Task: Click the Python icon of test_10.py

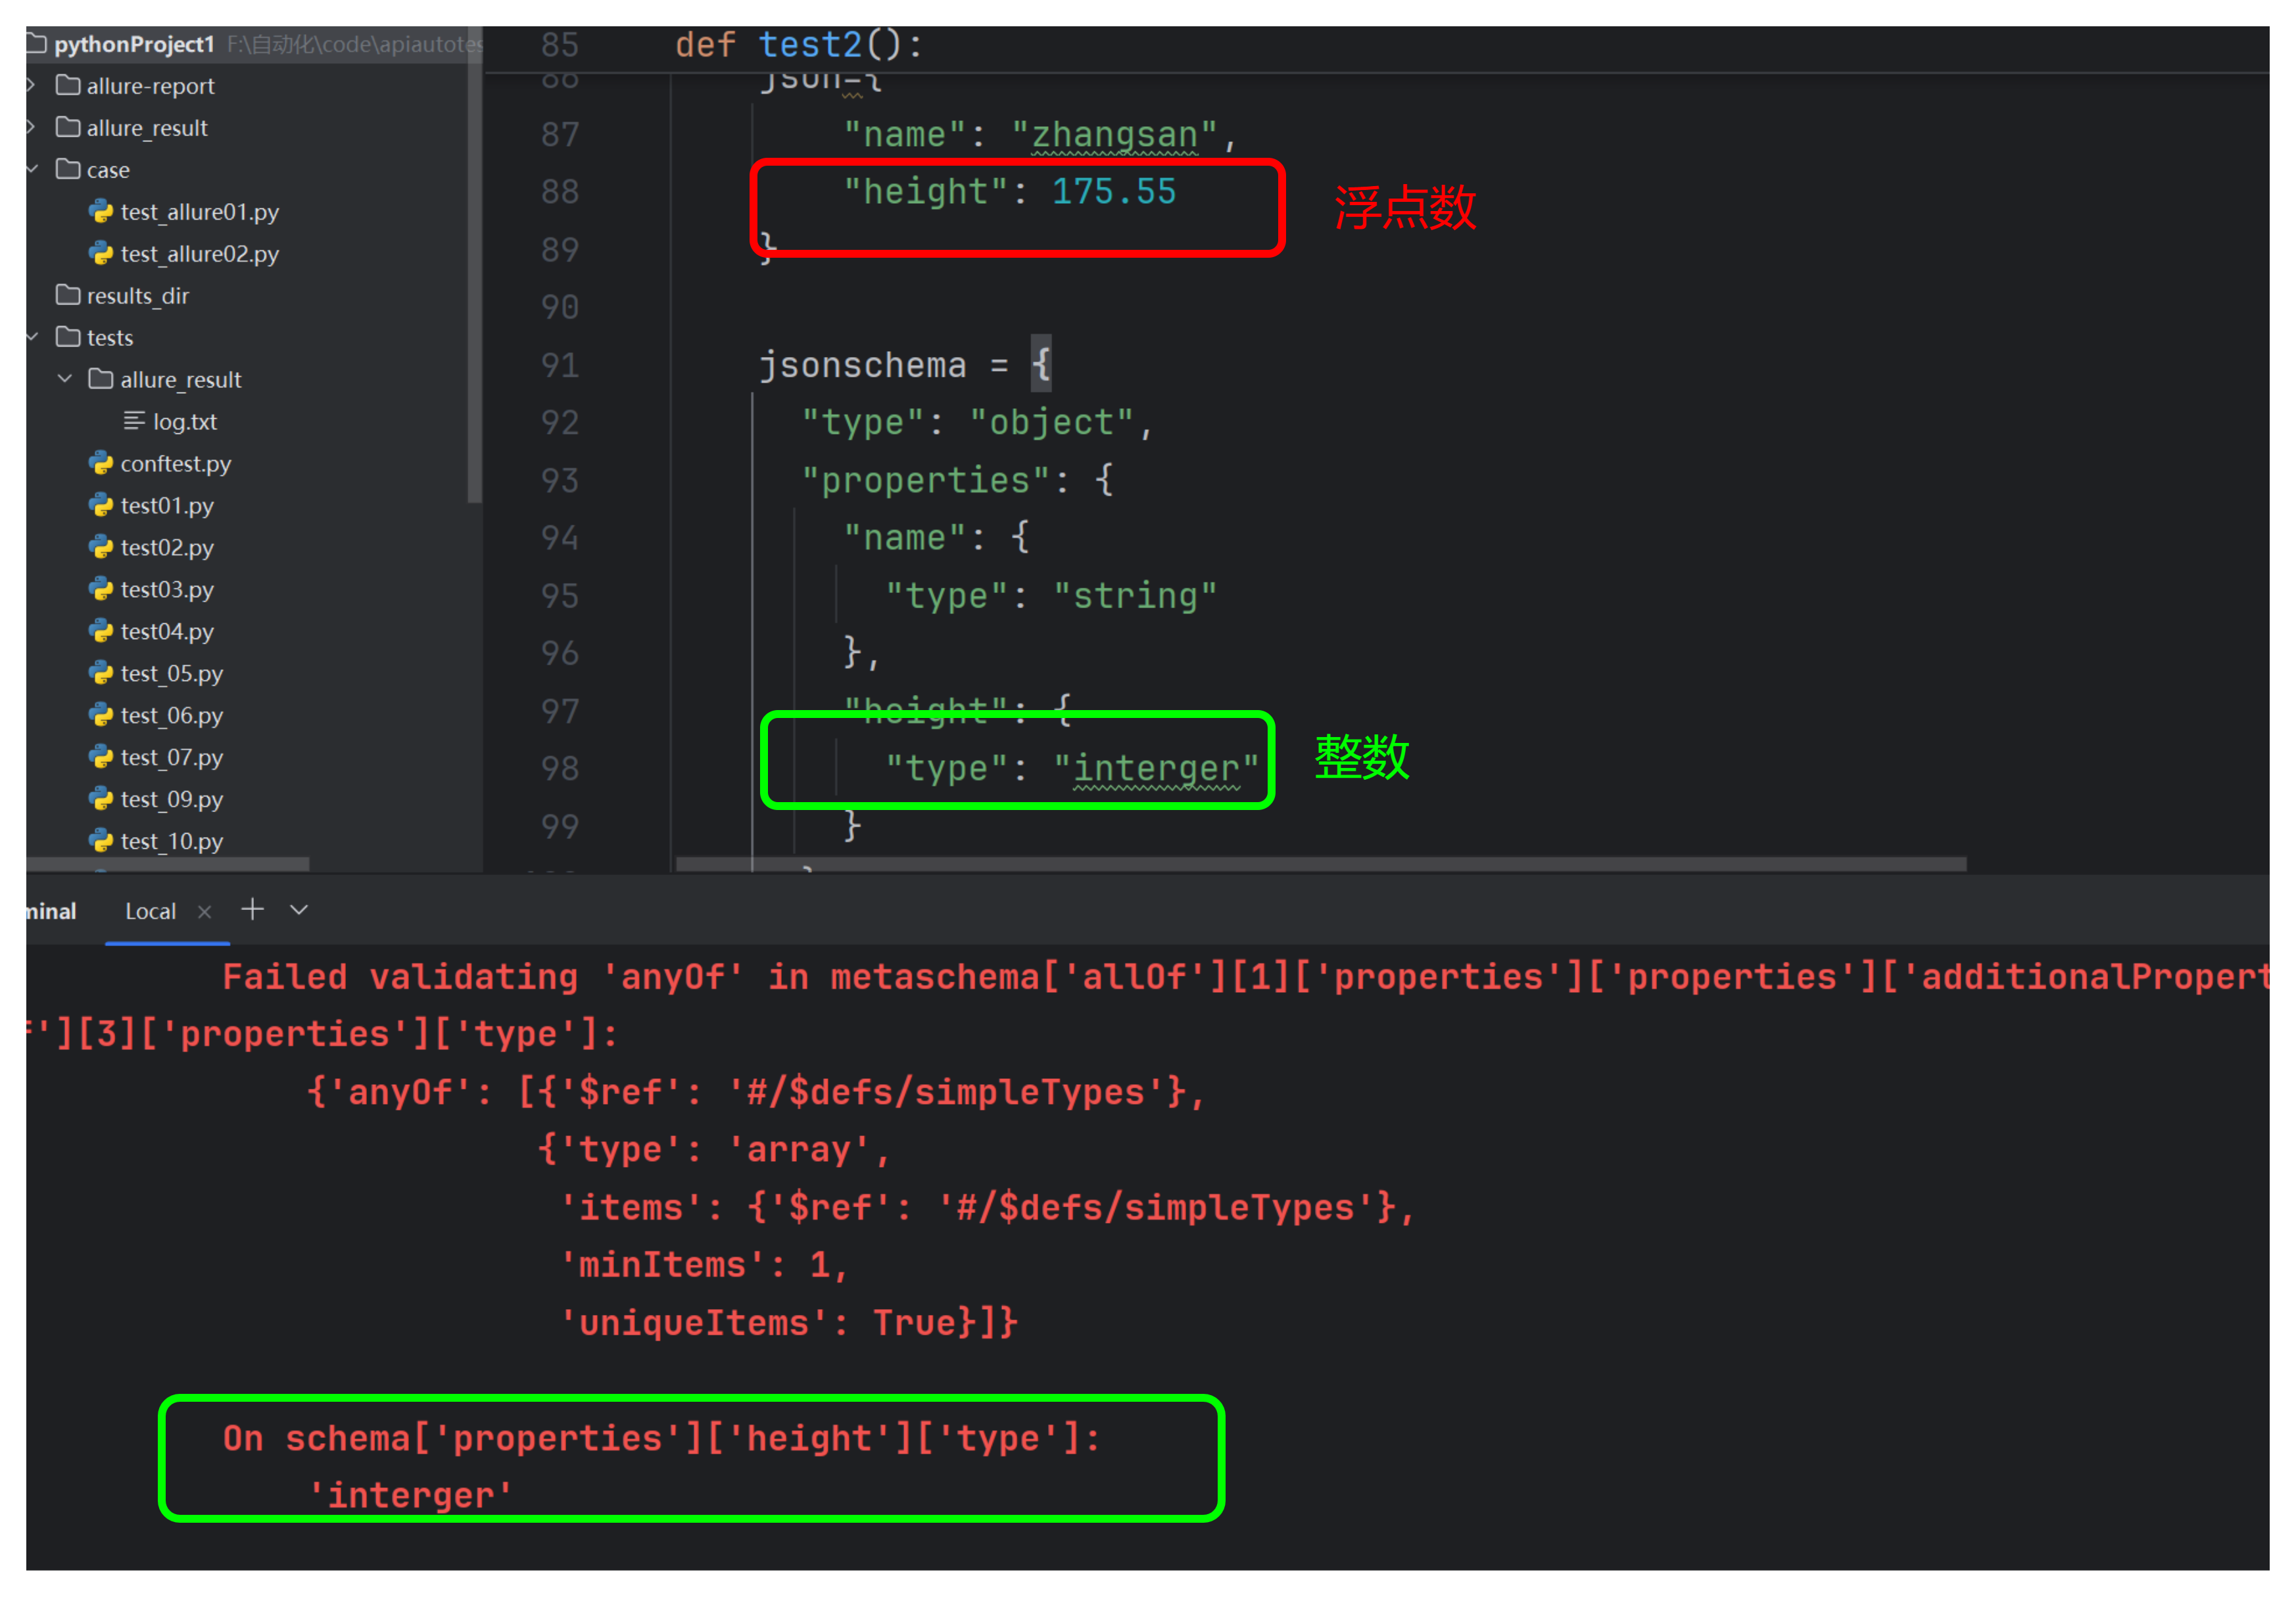Action: (101, 841)
